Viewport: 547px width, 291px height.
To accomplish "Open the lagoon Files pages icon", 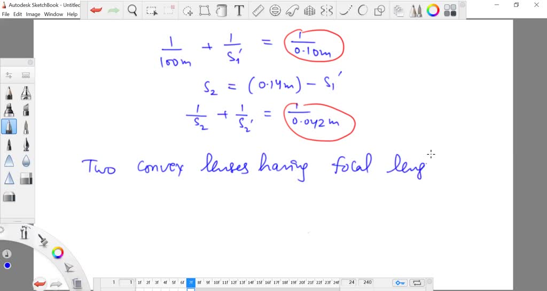I will [x=77, y=284].
